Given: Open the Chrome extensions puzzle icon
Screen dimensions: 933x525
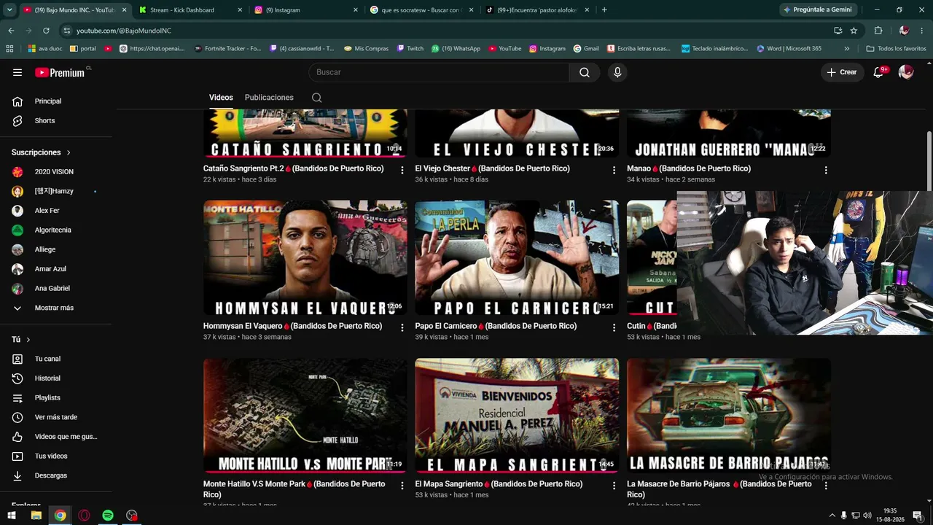Looking at the screenshot, I should 878,31.
